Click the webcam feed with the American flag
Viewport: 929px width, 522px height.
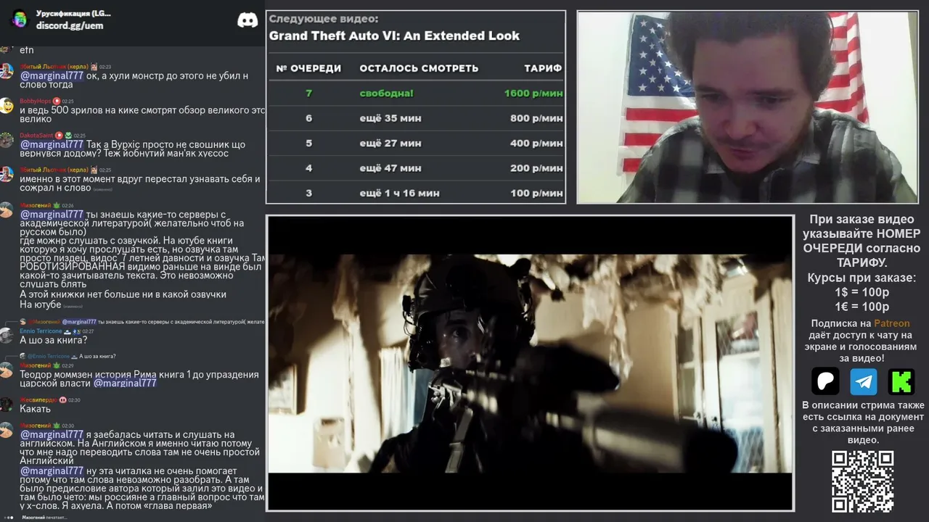(748, 107)
